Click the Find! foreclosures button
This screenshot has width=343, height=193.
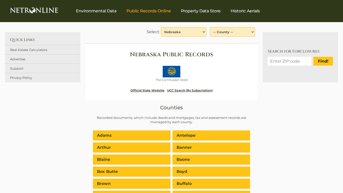[323, 61]
